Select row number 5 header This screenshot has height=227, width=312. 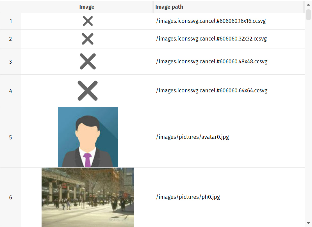pyautogui.click(x=11, y=137)
